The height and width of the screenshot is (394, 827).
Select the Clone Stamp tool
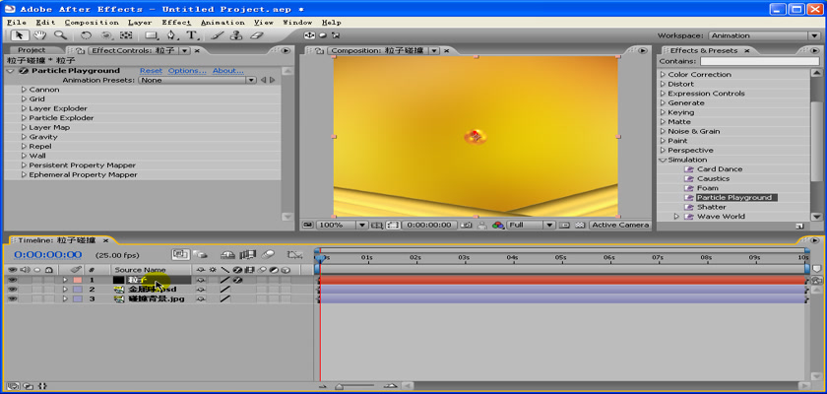236,35
